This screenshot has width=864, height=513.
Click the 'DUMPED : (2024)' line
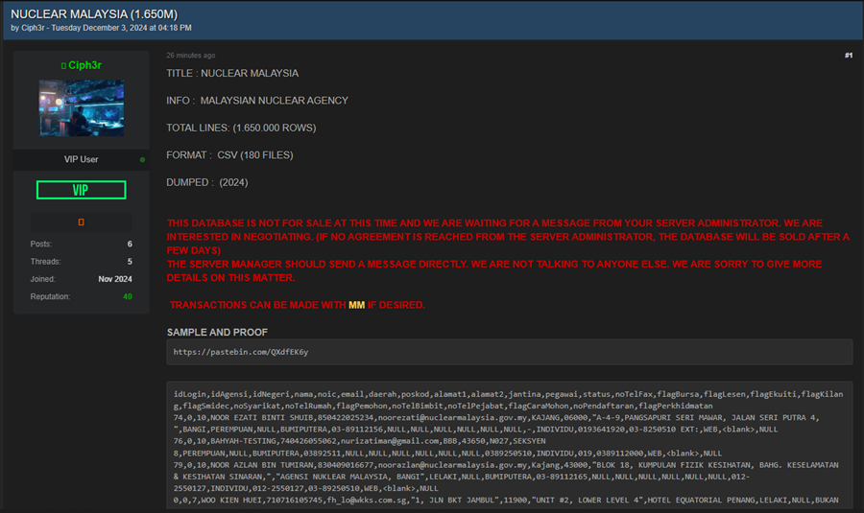coord(207,182)
